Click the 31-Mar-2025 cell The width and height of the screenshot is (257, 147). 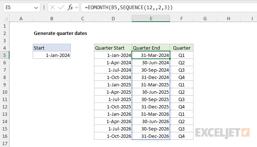[x=151, y=85]
